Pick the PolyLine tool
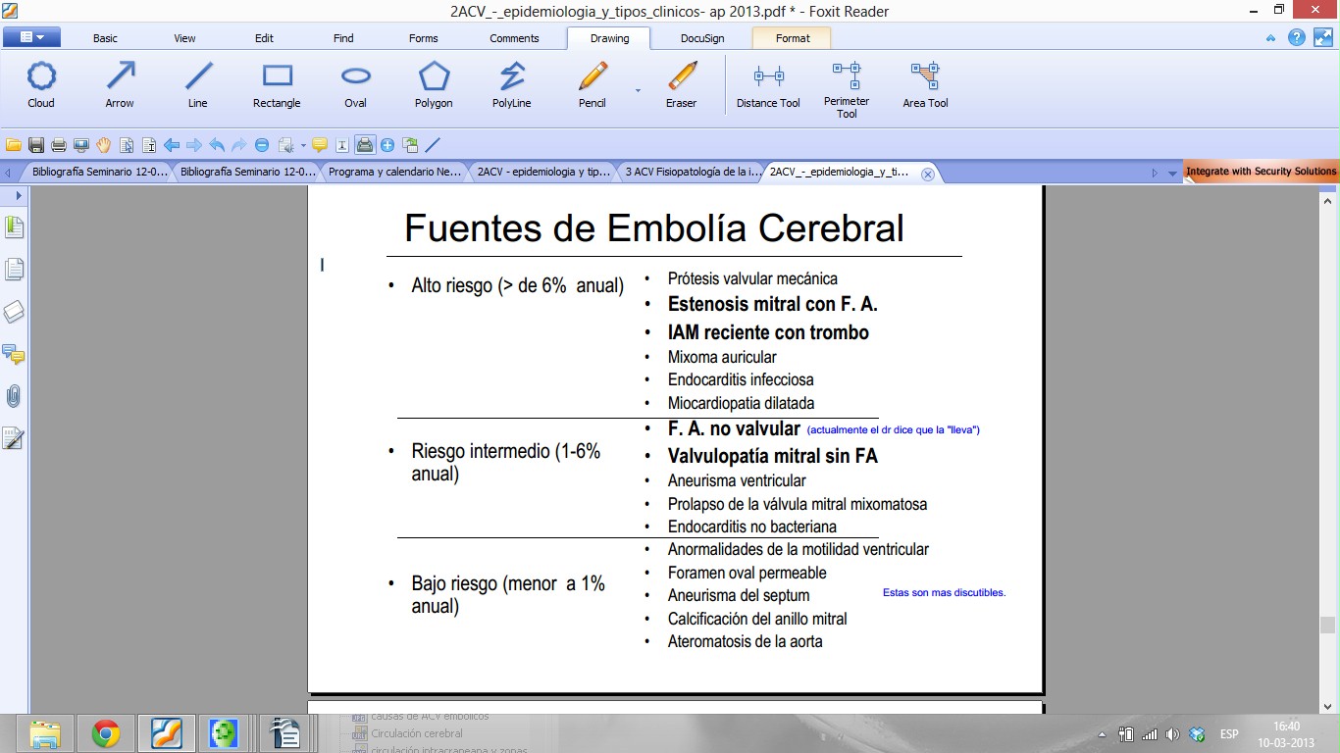 pos(511,83)
